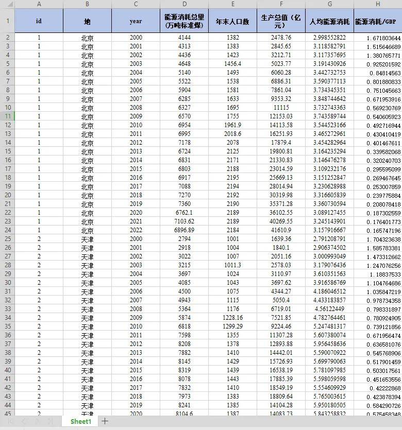Select cell with value 6570
402x430 pixels.
(x=185, y=116)
